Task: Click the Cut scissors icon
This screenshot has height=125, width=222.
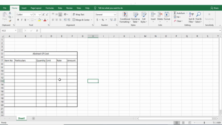Action: pyautogui.click(x=10, y=13)
